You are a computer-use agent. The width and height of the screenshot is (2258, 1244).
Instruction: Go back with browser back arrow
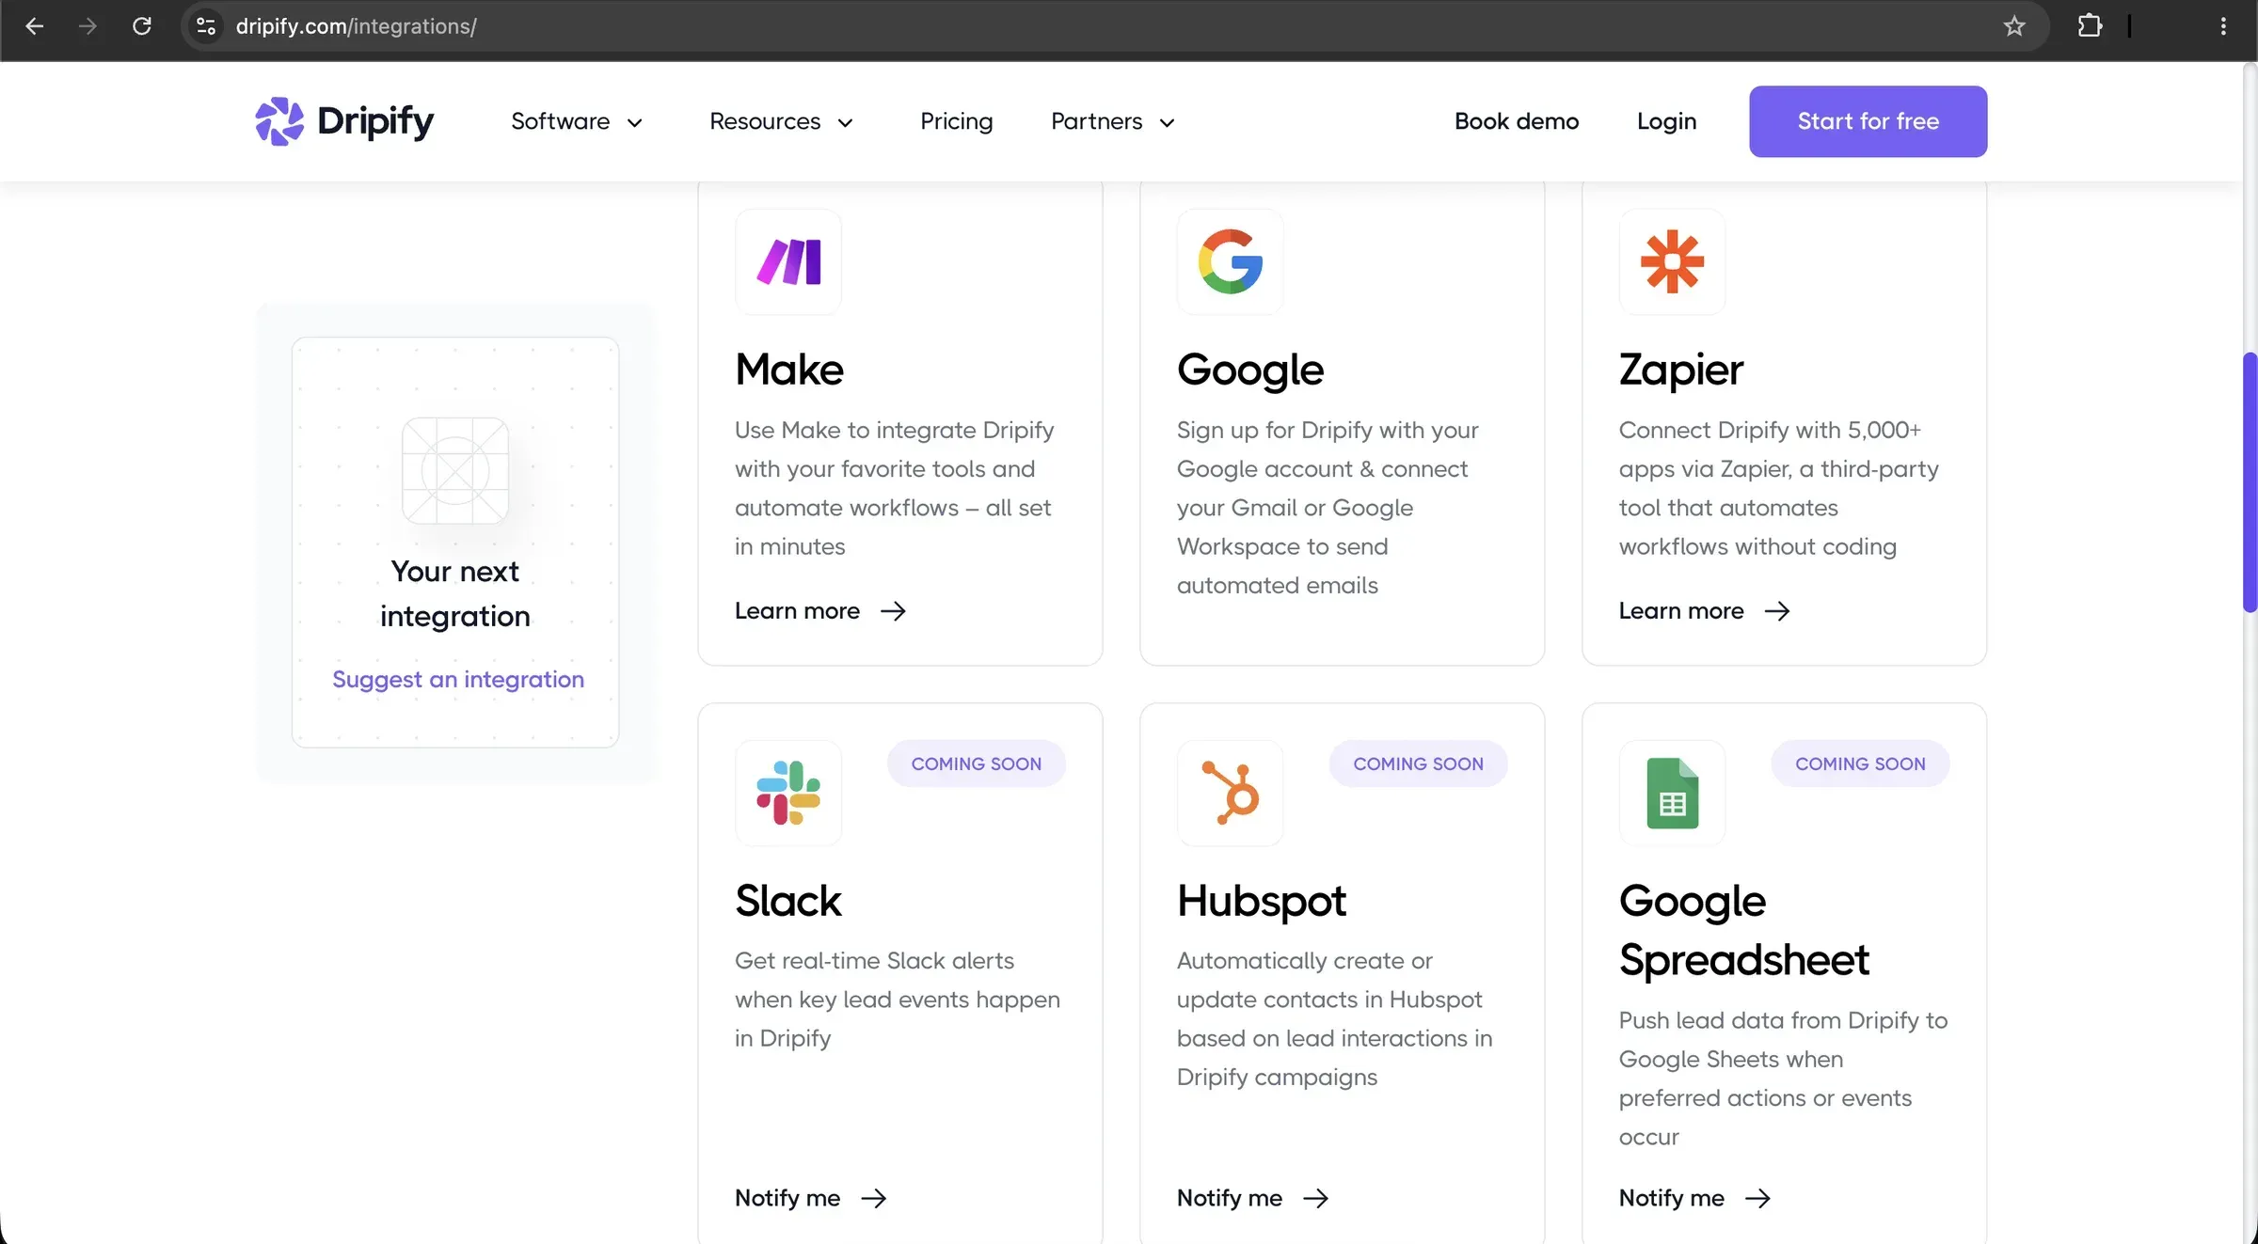click(35, 26)
